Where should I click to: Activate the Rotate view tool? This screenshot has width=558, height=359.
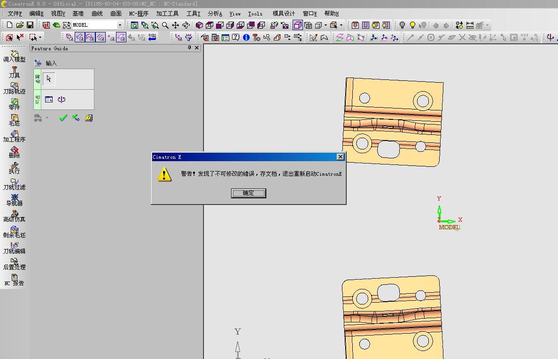click(x=186, y=25)
